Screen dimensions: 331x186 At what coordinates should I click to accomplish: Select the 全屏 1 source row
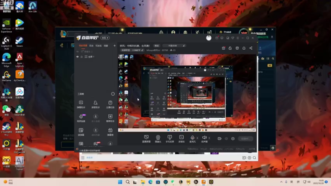pyautogui.click(x=96, y=57)
